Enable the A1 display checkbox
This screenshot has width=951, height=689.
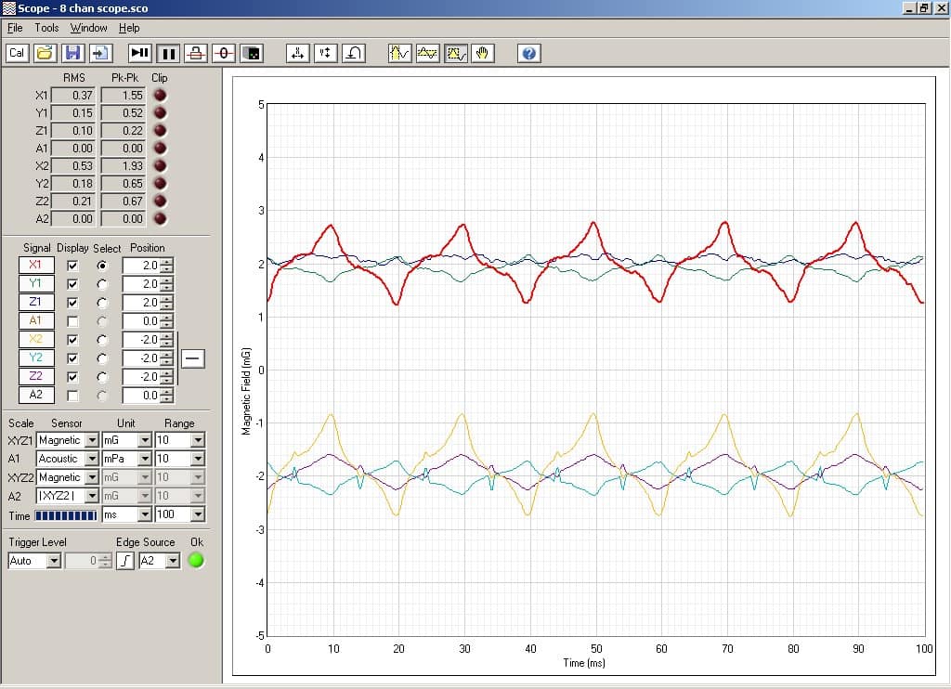[x=72, y=321]
